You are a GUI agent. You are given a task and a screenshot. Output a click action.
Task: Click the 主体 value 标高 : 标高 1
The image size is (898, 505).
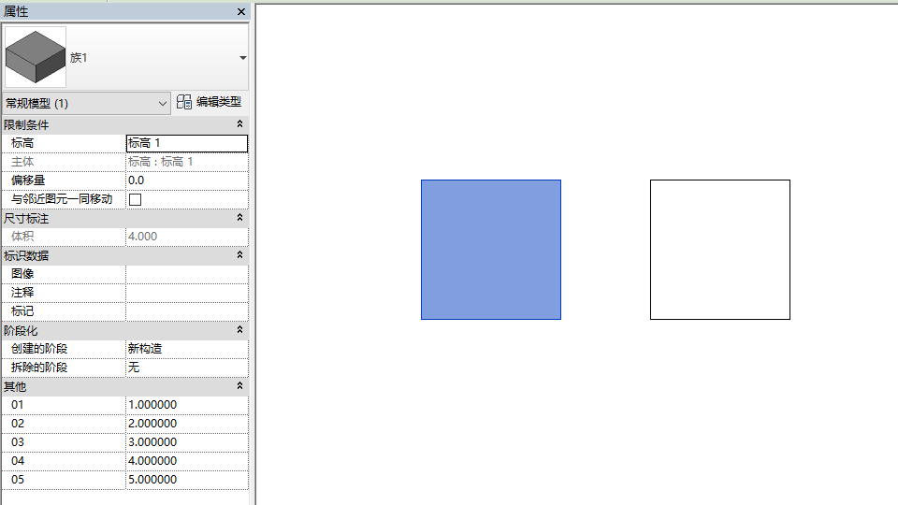(x=187, y=162)
